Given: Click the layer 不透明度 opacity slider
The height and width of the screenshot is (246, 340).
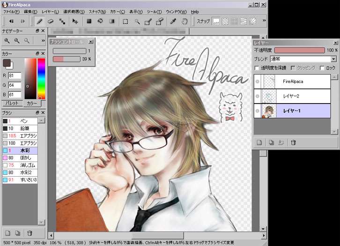Looking at the screenshot, I should [x=299, y=50].
